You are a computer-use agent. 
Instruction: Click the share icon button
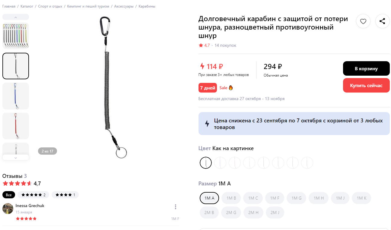pos(382,21)
